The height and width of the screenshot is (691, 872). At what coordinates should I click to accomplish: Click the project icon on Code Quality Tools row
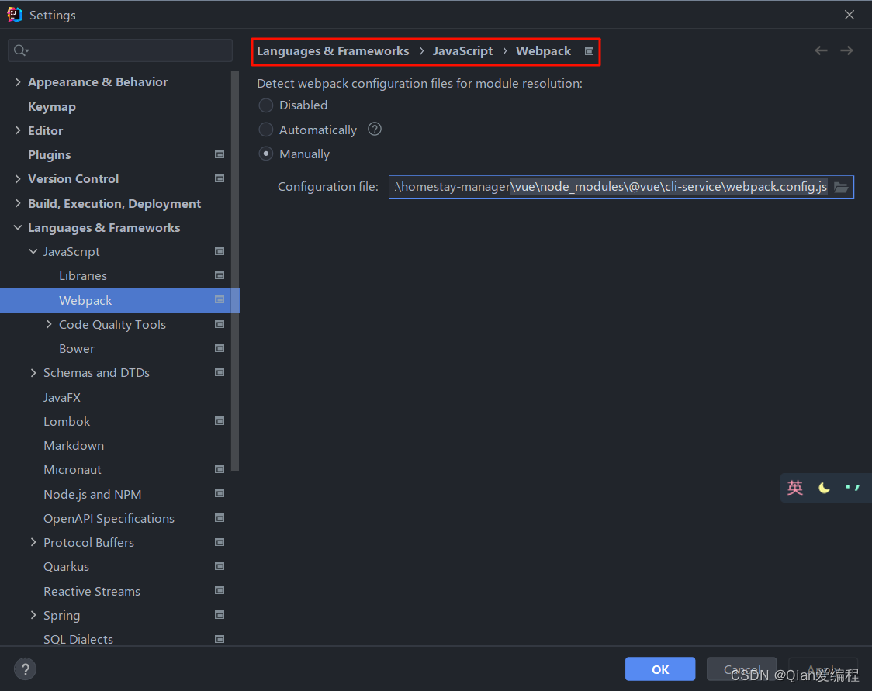(x=220, y=324)
